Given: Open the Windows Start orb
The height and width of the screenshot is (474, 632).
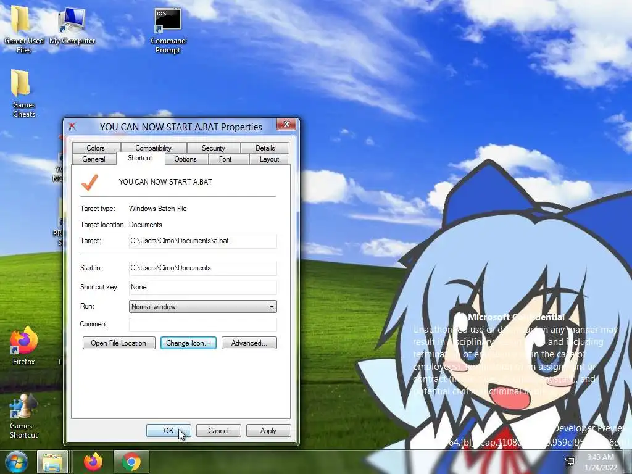Looking at the screenshot, I should click(x=17, y=462).
